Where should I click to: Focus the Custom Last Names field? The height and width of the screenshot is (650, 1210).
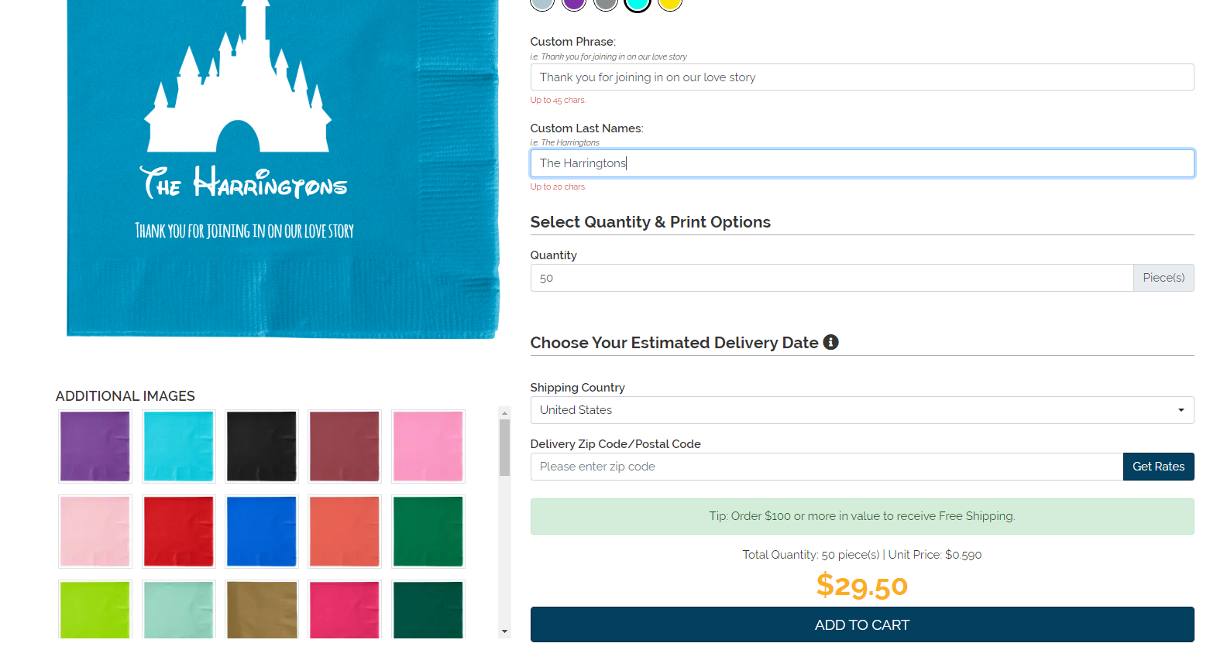pyautogui.click(x=861, y=163)
